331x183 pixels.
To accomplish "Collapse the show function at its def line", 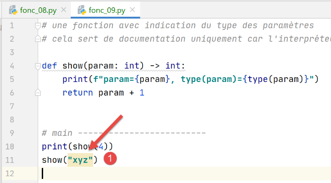I will tap(38, 66).
